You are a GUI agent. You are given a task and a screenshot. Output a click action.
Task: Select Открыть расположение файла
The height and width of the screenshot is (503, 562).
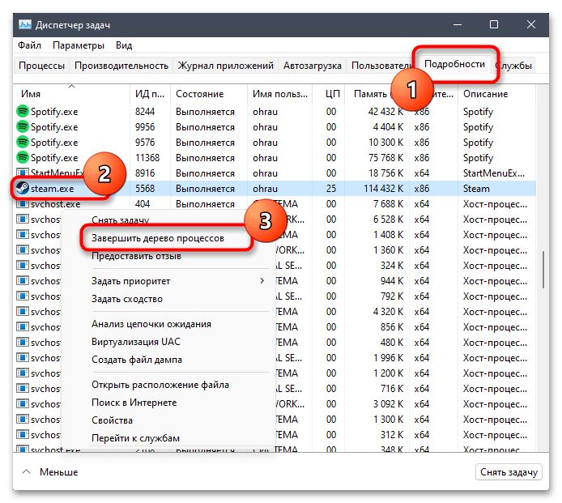coord(160,385)
